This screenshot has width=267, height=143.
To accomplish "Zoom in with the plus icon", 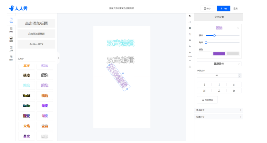I will [x=190, y=52].
